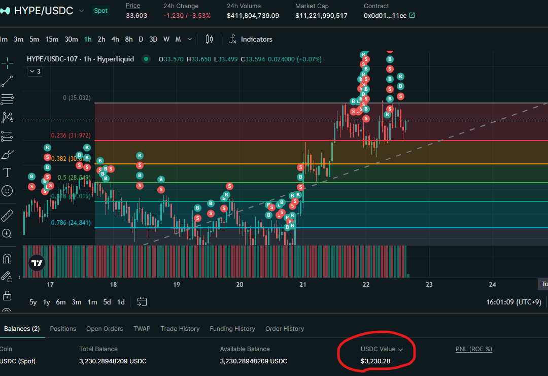The height and width of the screenshot is (376, 548).
Task: Toggle lock all drawings padlock
Action: tap(7, 295)
